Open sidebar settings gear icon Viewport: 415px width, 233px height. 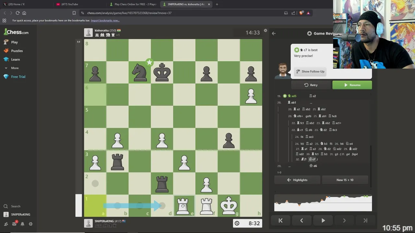pyautogui.click(x=30, y=224)
